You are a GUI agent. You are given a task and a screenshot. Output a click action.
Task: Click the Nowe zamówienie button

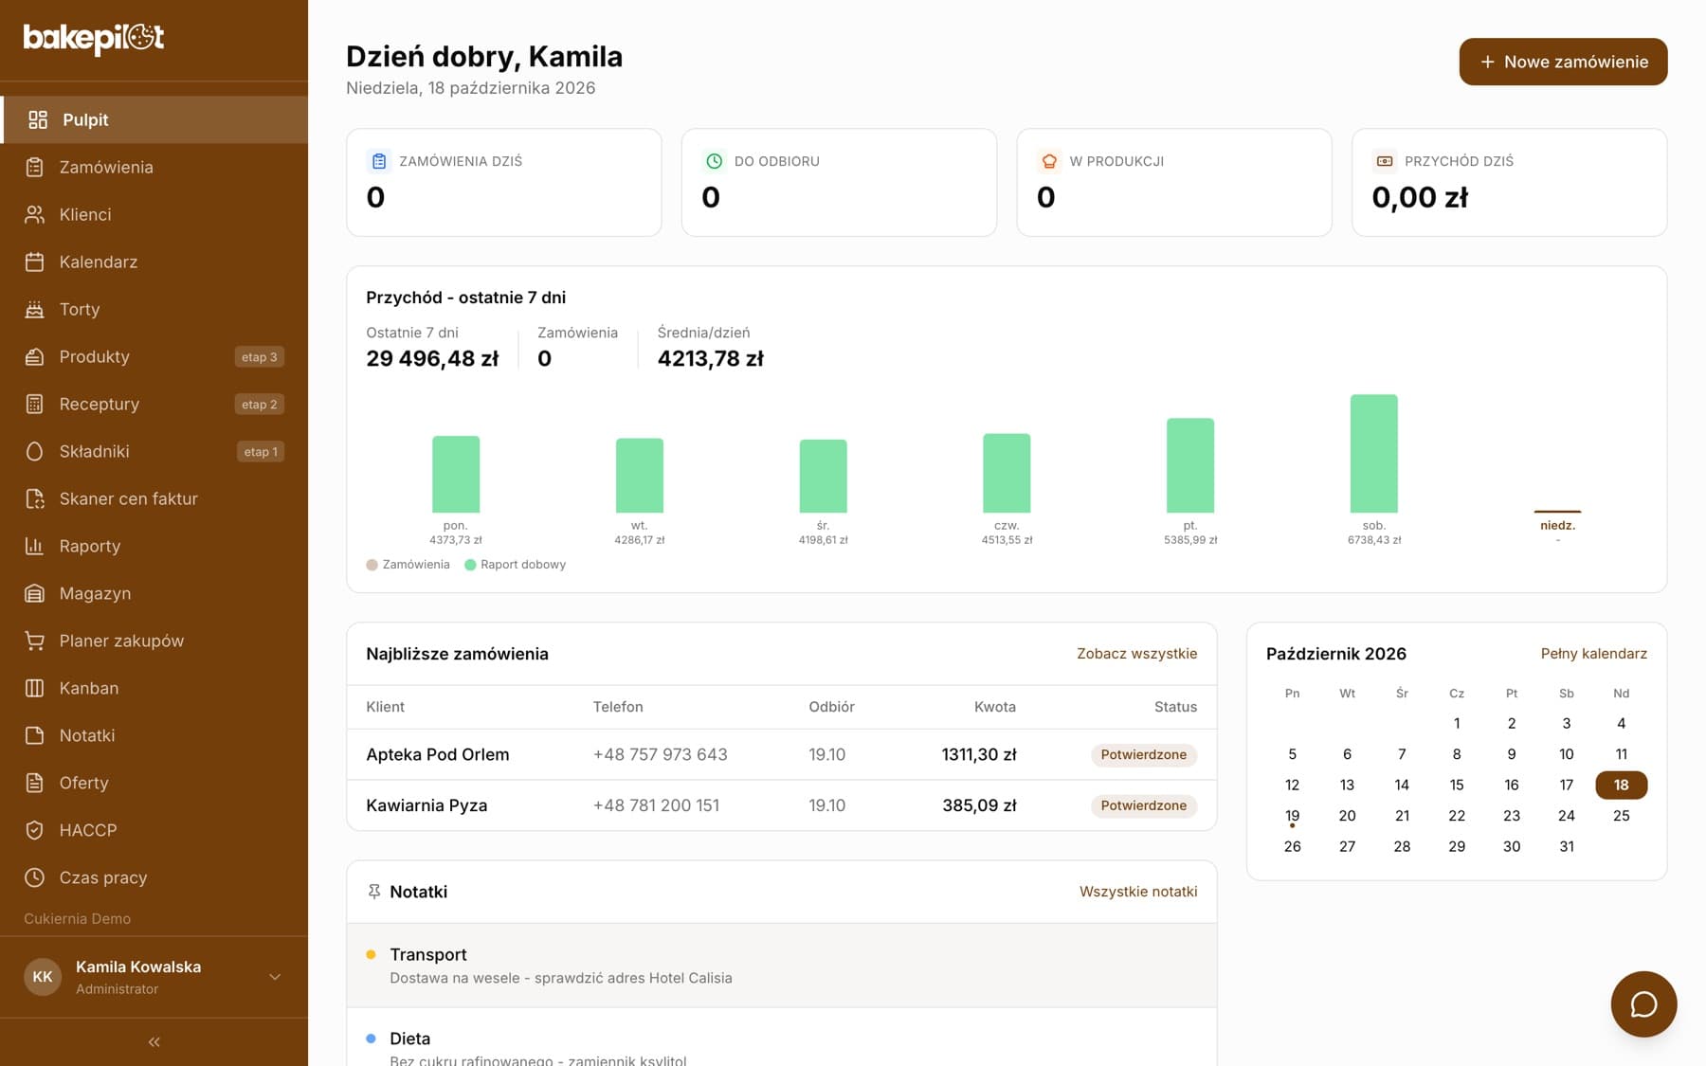click(1563, 62)
